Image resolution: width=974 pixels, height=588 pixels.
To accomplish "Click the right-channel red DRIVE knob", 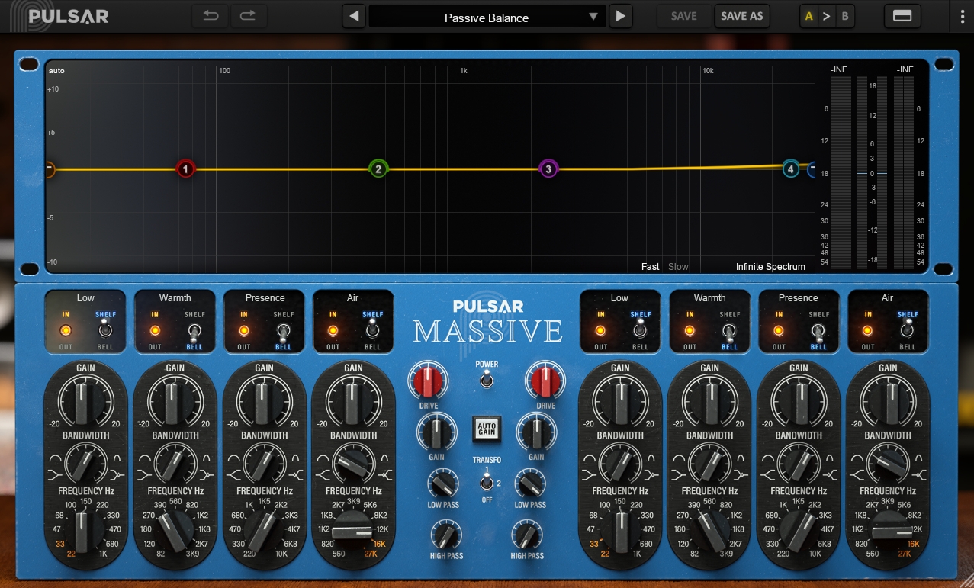I will click(x=545, y=381).
